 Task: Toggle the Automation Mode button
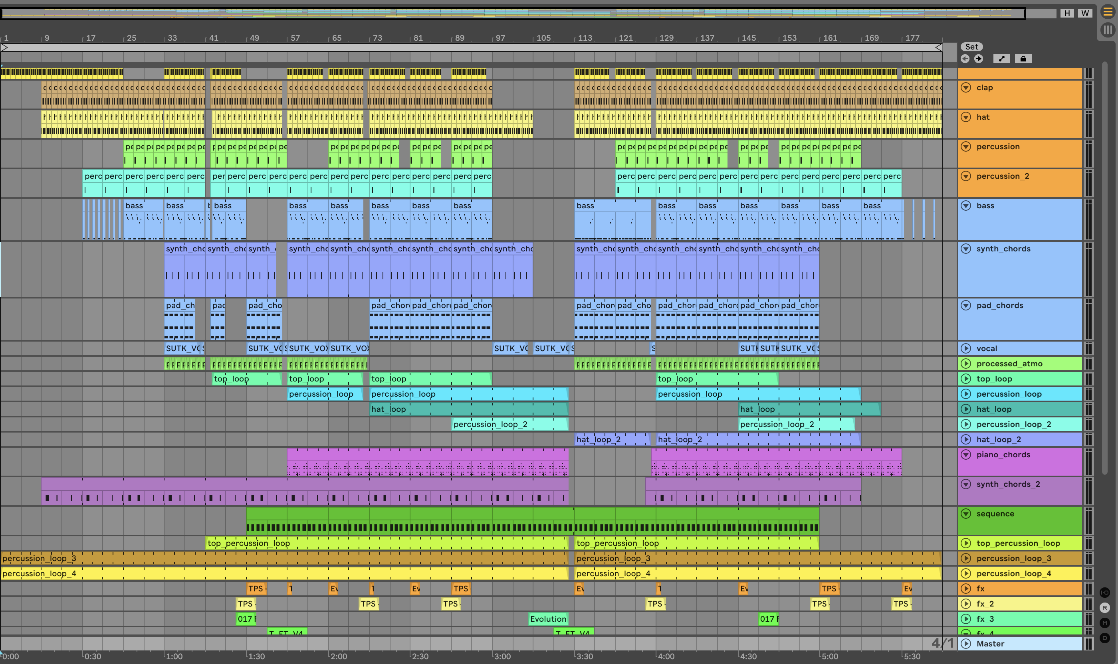click(1001, 59)
